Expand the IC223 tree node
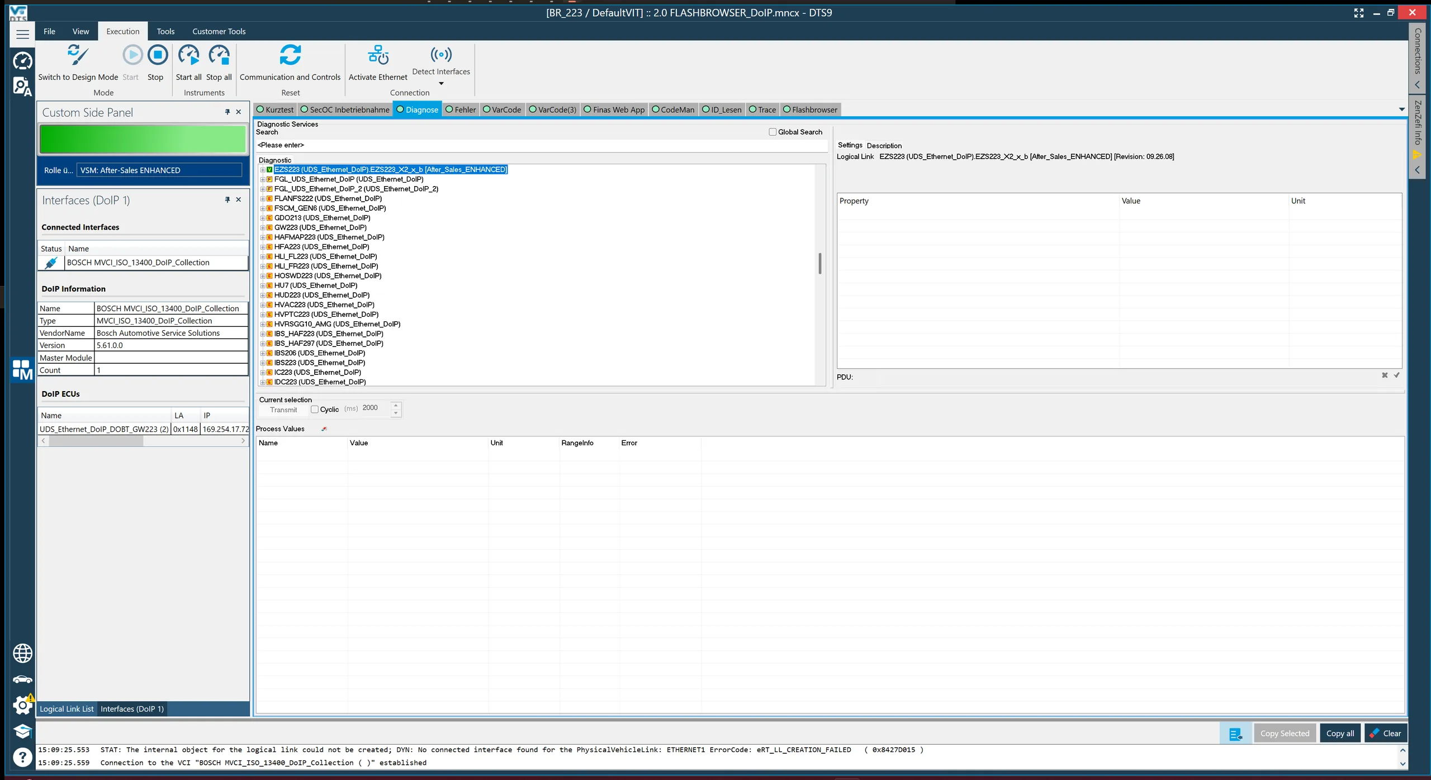This screenshot has width=1431, height=780. coord(262,373)
